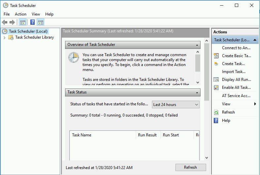Image resolution: width=260 pixels, height=175 pixels.
Task: Click the Task Scheduler (Local) clock icon
Action: click(x=5, y=31)
